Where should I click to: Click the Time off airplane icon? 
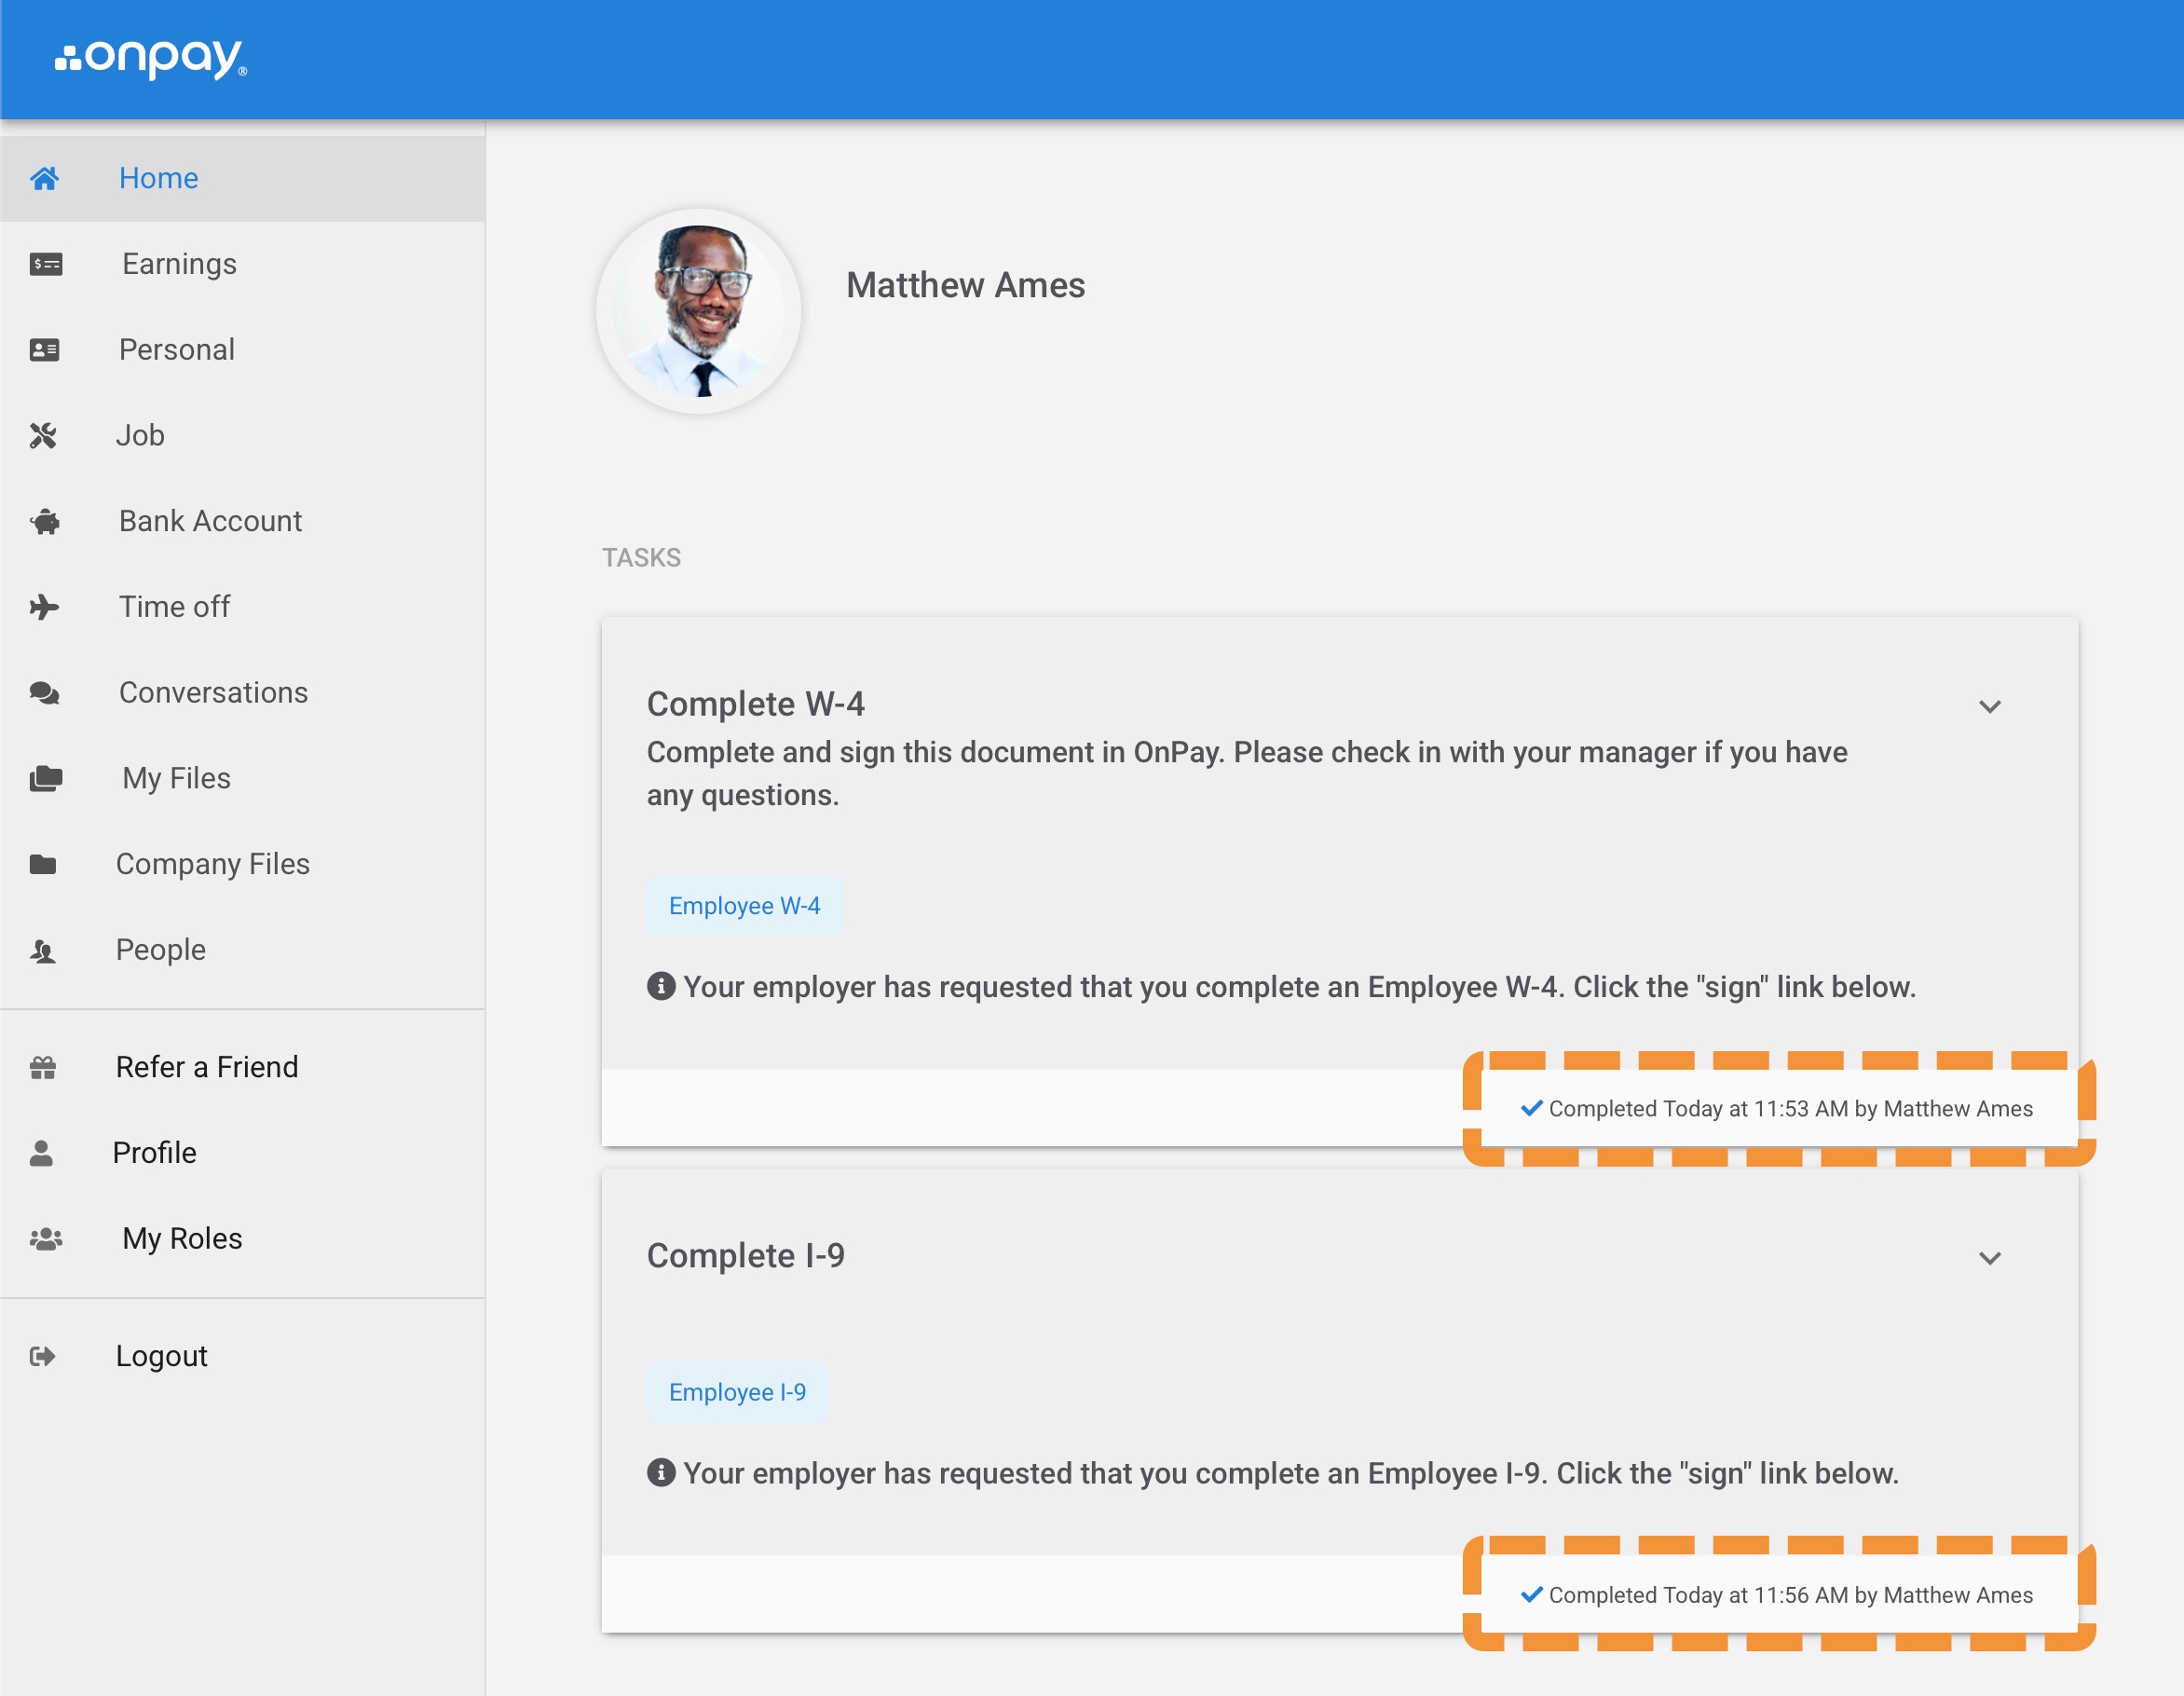pyautogui.click(x=44, y=607)
